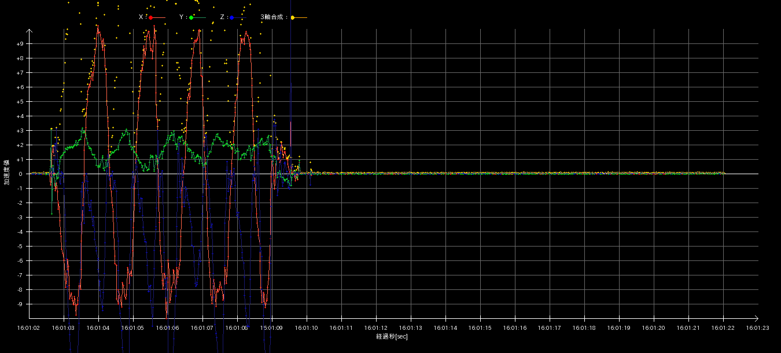781x353 pixels.
Task: Select the 16:01:22 time tick label
Action: (723, 328)
